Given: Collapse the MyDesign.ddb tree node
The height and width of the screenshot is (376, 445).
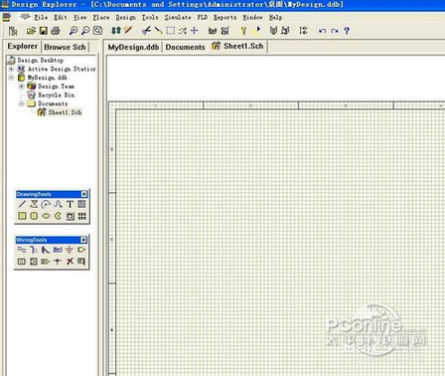Looking at the screenshot, I should tap(11, 78).
